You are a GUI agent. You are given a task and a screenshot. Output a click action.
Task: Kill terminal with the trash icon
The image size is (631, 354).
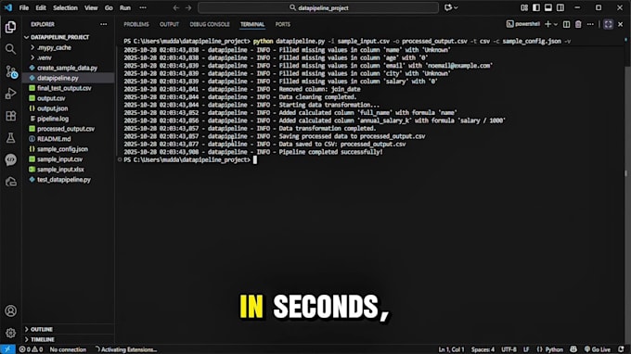coord(578,24)
